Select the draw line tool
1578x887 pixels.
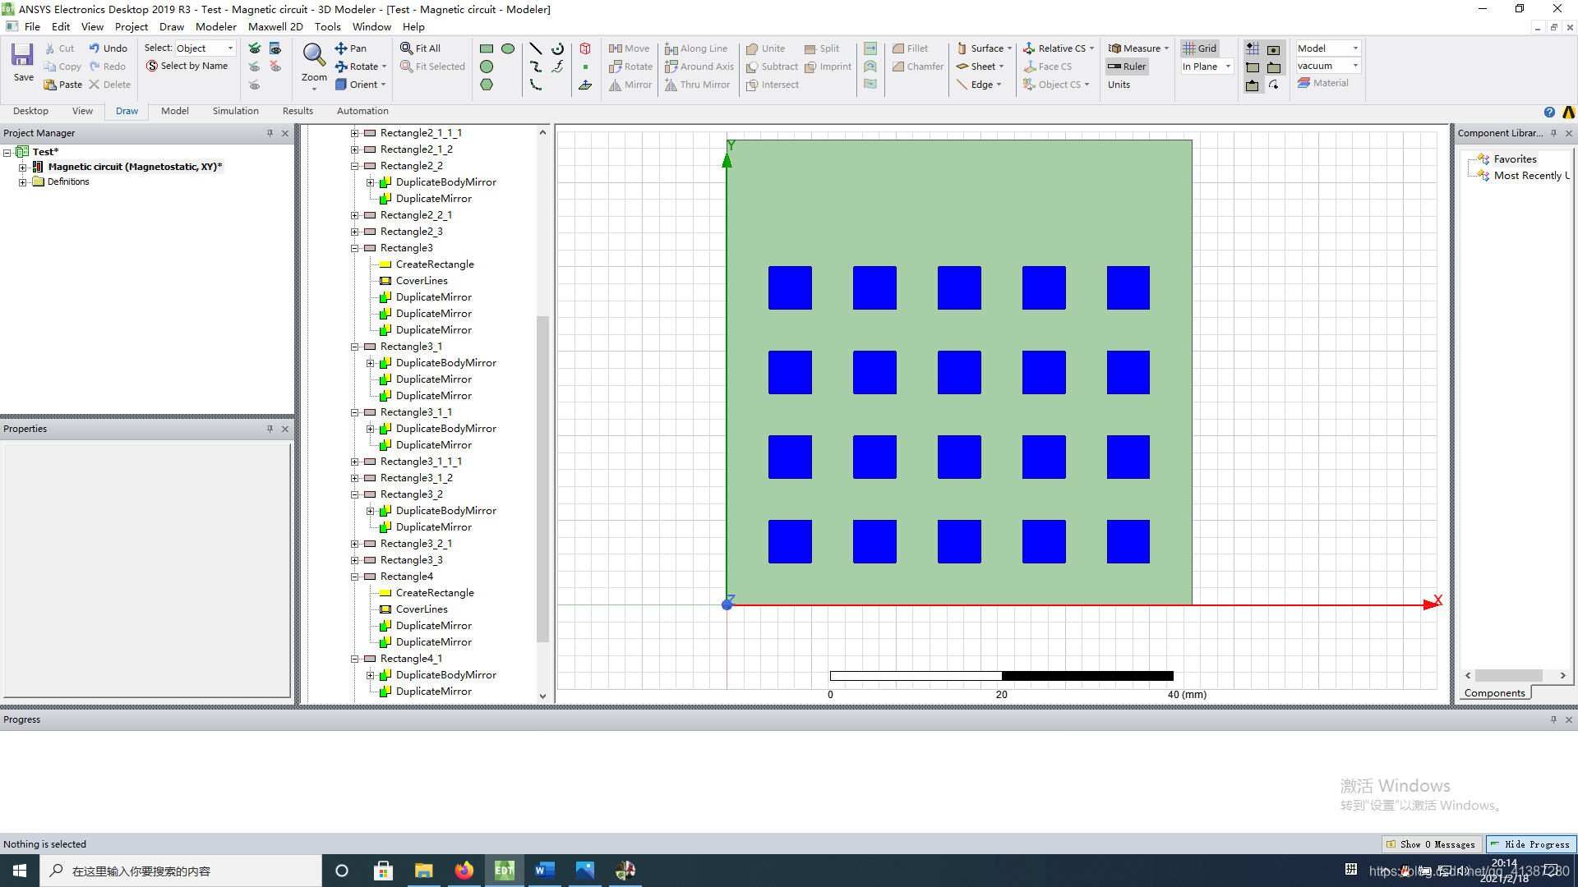(536, 48)
